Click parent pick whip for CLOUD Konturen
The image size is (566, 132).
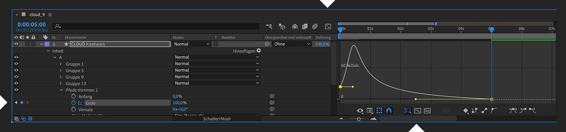coord(267,44)
